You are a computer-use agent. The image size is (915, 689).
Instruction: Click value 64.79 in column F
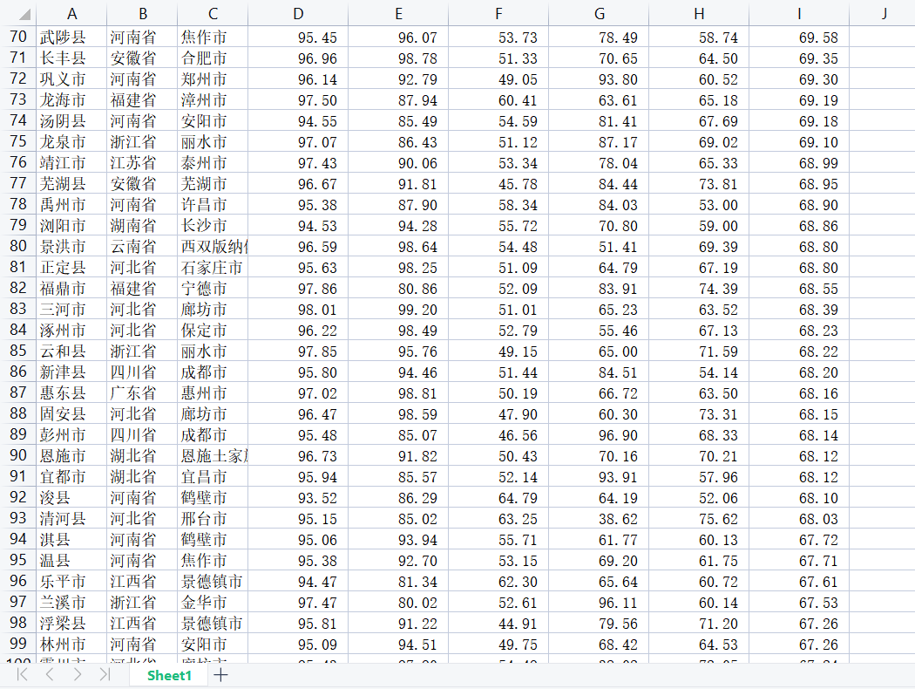[x=498, y=497]
